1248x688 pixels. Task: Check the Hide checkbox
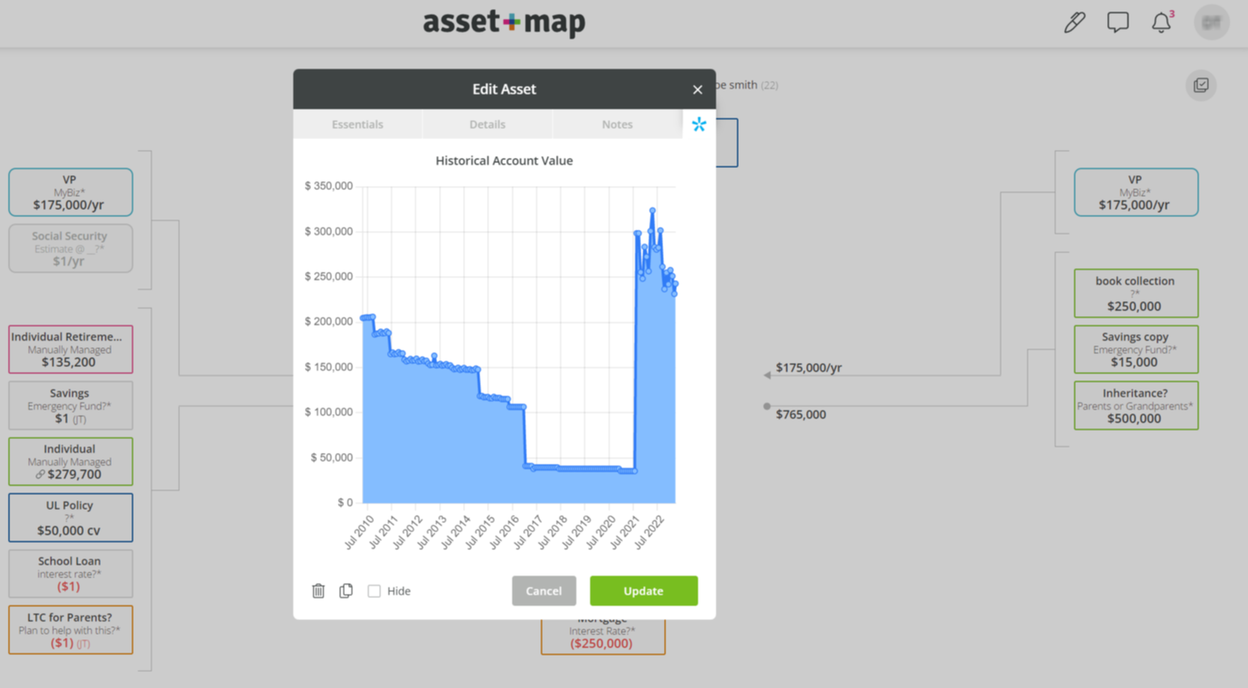coord(374,591)
